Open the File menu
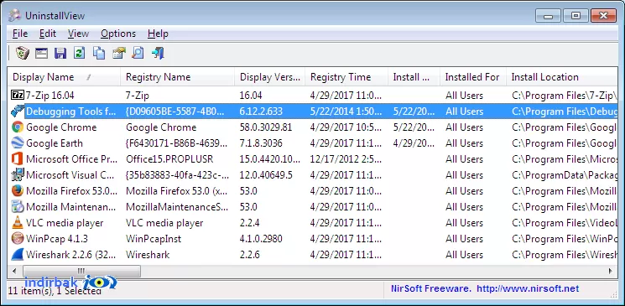This screenshot has height=306, width=625. [x=20, y=34]
